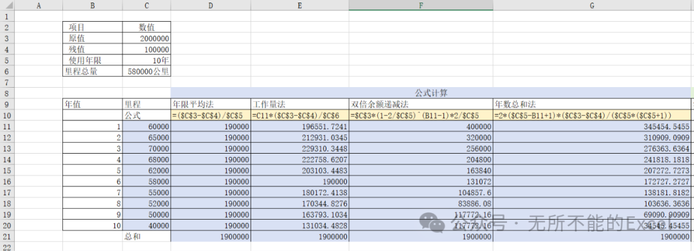Select column F header
This screenshot has width=694, height=251.
(x=420, y=5)
